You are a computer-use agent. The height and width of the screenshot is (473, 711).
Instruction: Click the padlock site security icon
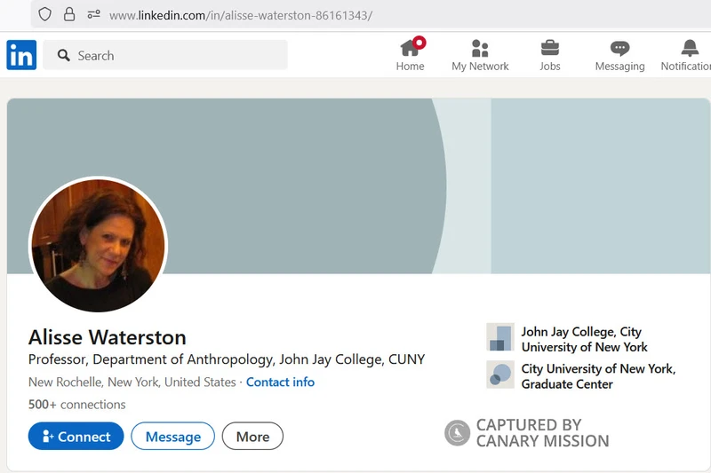(69, 14)
